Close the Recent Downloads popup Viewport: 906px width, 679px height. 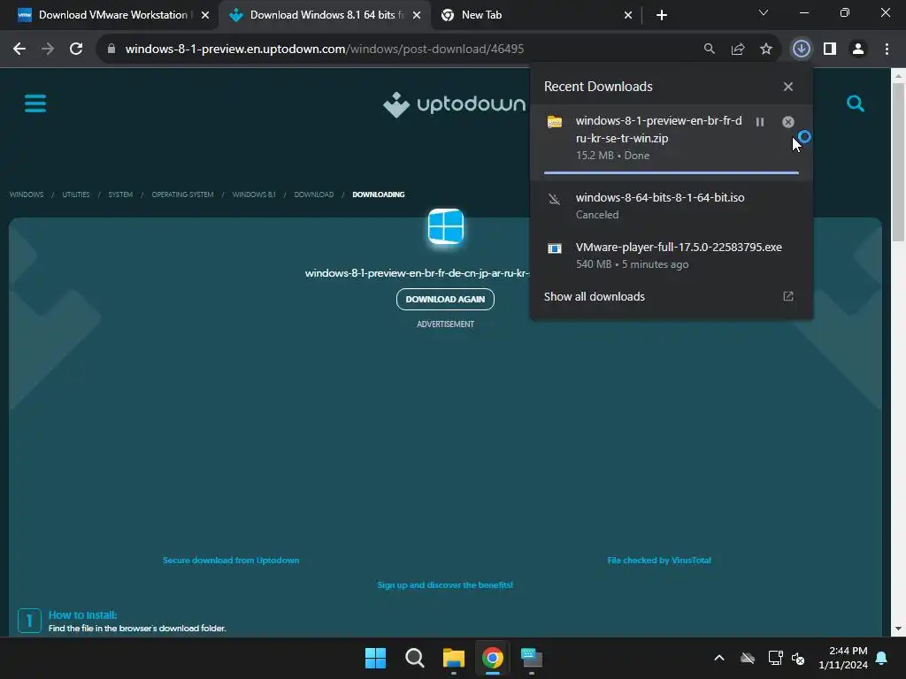(787, 87)
